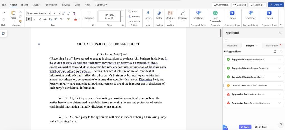Open the Editor proofing tool
The height and width of the screenshot is (130, 285).
[159, 15]
